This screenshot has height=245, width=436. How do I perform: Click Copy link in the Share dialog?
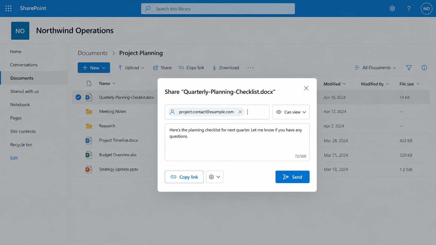point(184,177)
